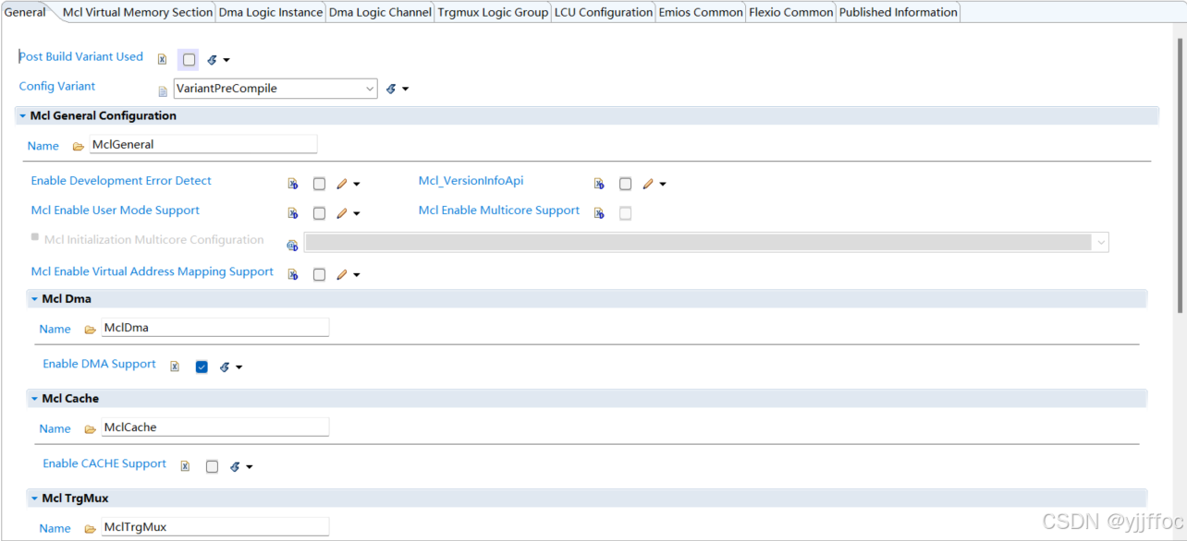Click User Mode Support parameter icon

tap(292, 213)
